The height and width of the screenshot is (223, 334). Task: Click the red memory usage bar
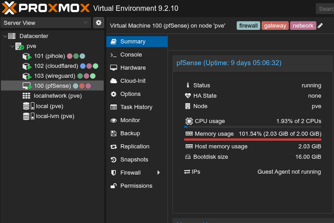(x=253, y=139)
